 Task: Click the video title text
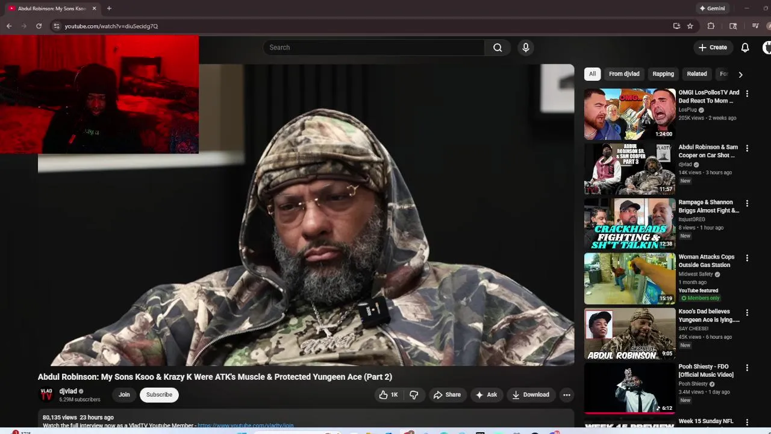click(x=215, y=377)
